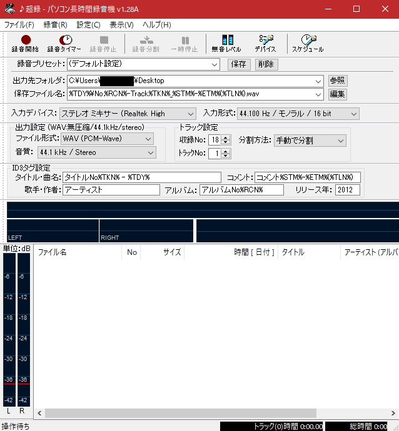This screenshot has height=431, width=399.
Task: Decrease 収録No with the down arrow
Action: point(226,142)
